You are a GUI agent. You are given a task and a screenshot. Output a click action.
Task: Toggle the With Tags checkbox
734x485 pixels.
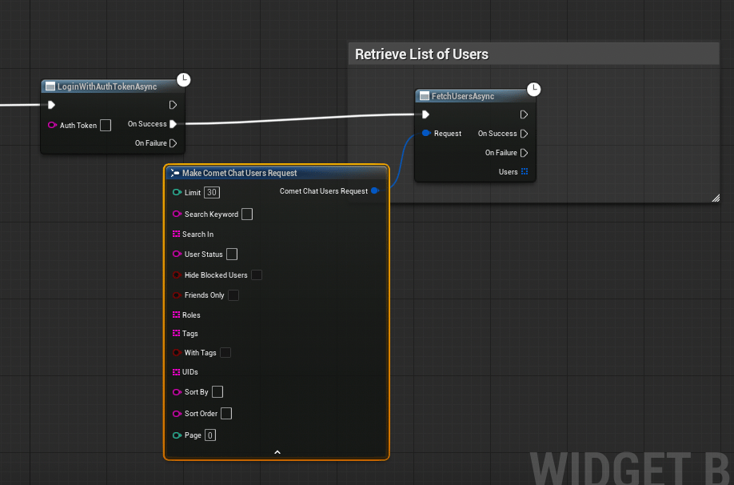(225, 352)
